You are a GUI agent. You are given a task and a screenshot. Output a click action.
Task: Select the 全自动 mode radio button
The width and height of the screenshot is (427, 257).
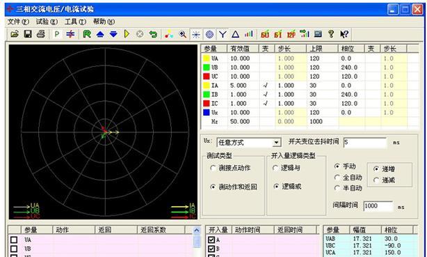pyautogui.click(x=337, y=178)
